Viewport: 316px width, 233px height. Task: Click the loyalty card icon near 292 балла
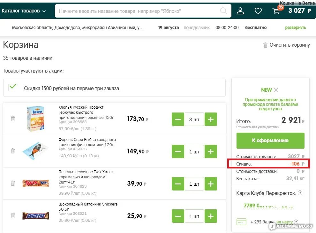(241, 222)
